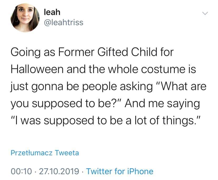Open the @leahtriss handle profile
218x180 pixels.
pos(64,23)
